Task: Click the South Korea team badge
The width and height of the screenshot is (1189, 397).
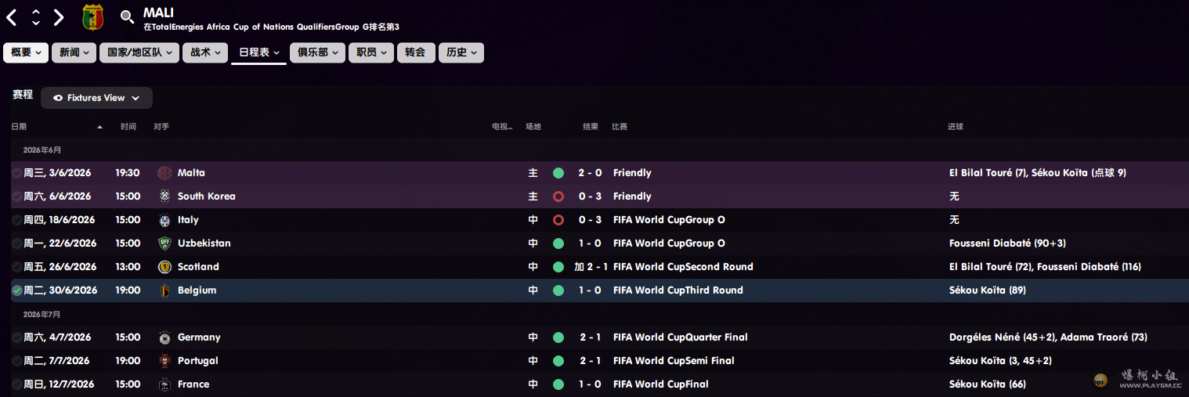Action: click(x=164, y=197)
